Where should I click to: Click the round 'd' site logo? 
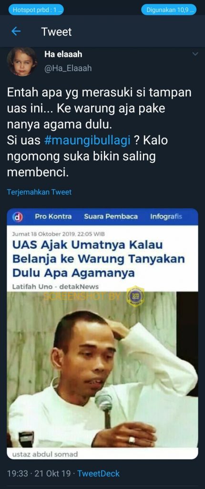click(x=18, y=217)
